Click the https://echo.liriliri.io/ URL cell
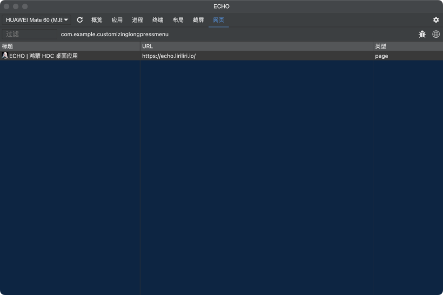The width and height of the screenshot is (443, 295). pos(169,56)
